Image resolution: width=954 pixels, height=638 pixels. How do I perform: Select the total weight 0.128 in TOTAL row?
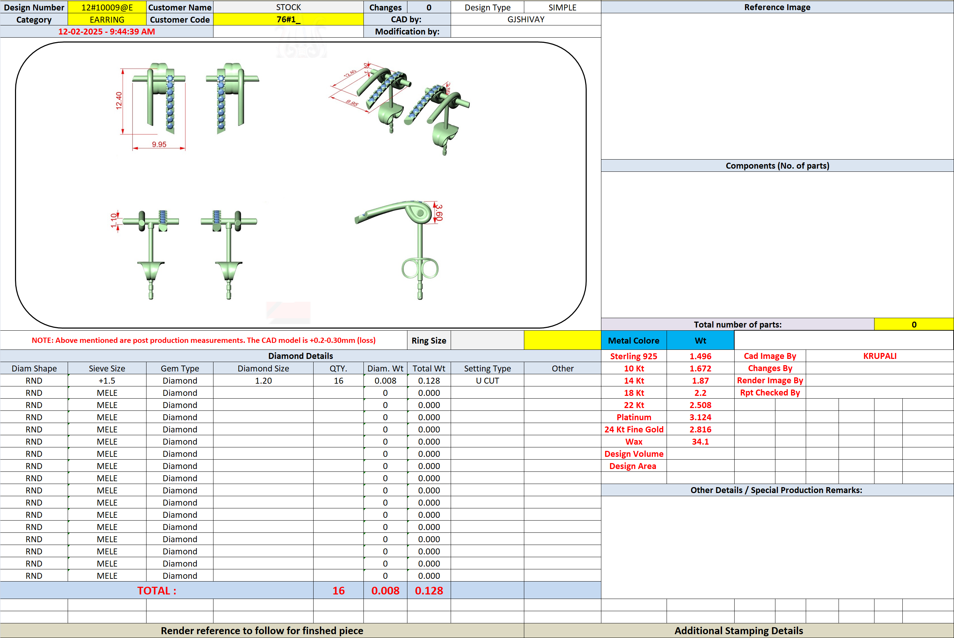coord(429,590)
